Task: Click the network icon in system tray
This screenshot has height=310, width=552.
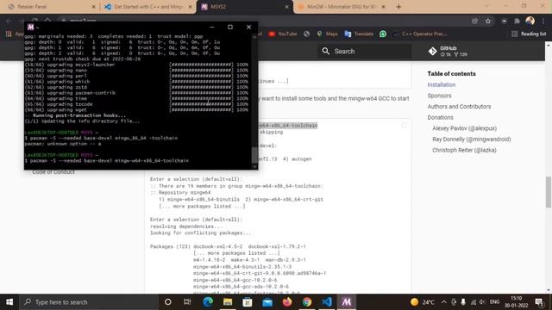Action: pos(474,302)
